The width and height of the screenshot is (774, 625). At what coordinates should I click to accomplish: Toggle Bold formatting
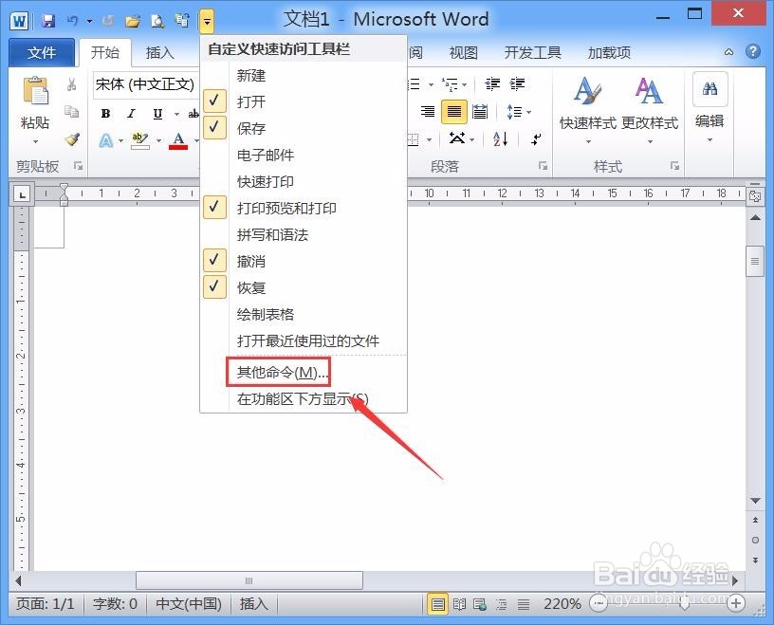coord(105,114)
